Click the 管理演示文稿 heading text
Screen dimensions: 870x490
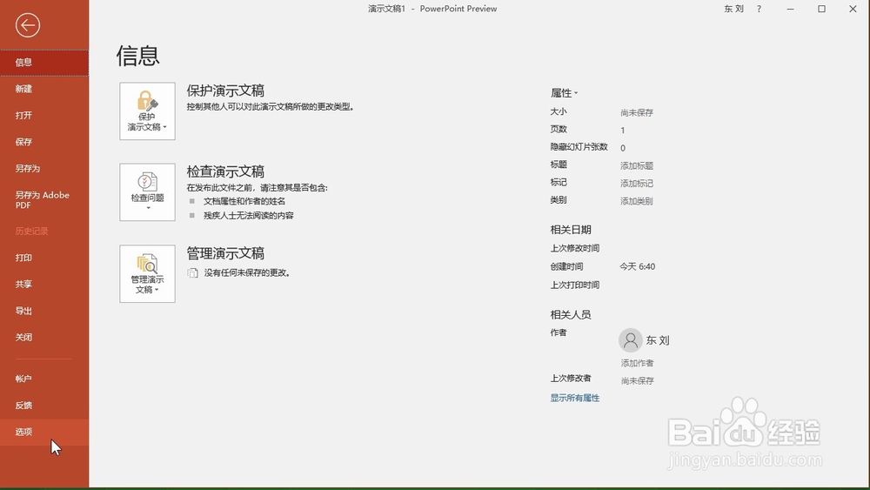225,253
